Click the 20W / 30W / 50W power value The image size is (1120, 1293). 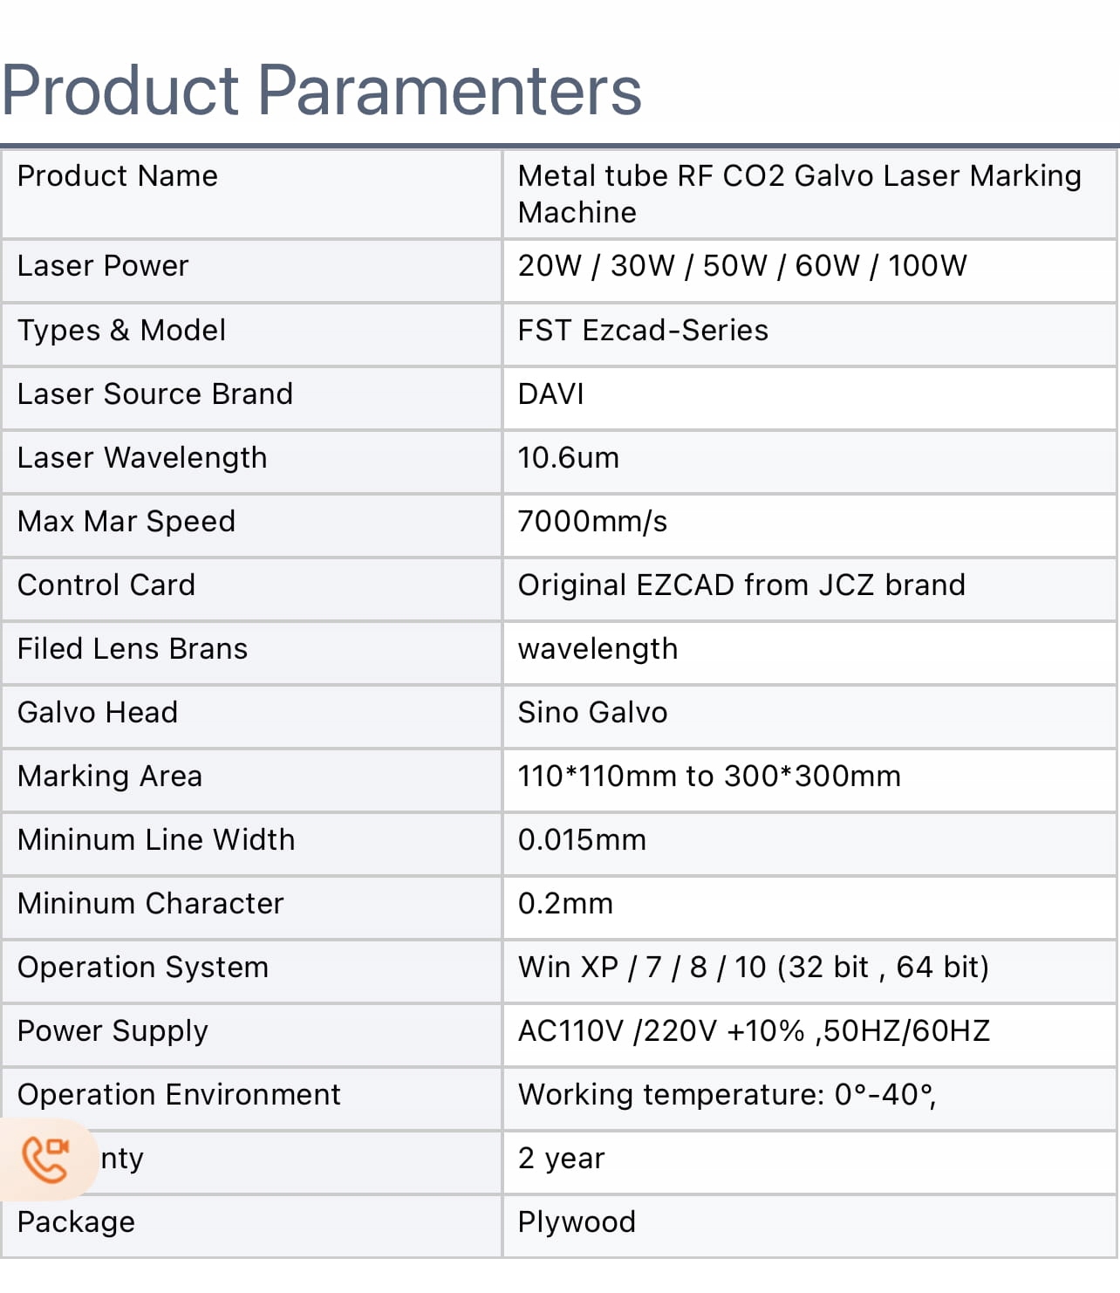pyautogui.click(x=742, y=266)
